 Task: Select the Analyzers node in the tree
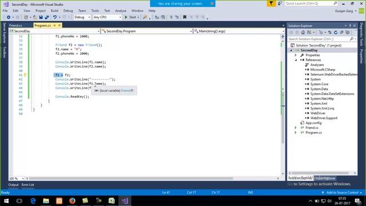[x=317, y=65]
